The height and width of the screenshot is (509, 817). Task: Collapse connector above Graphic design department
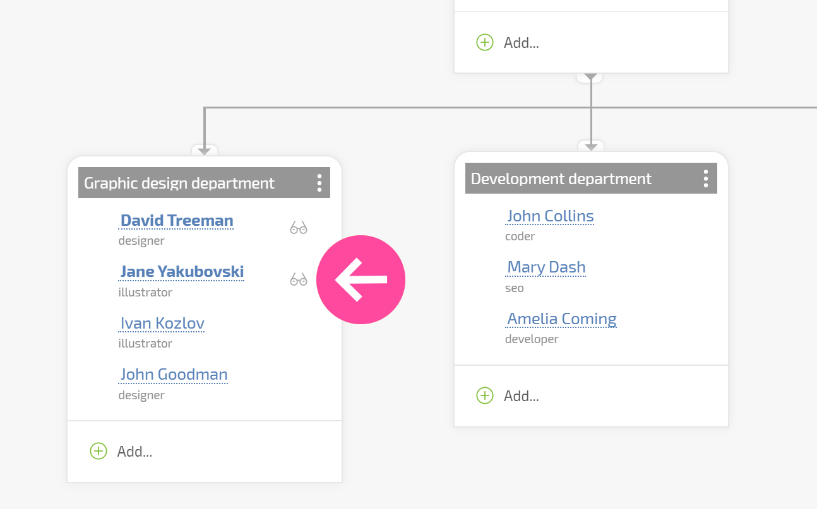click(205, 151)
